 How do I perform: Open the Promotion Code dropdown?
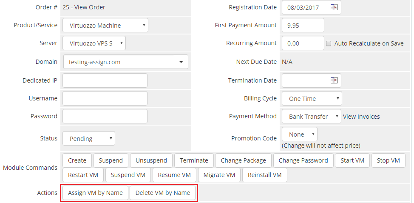300,134
